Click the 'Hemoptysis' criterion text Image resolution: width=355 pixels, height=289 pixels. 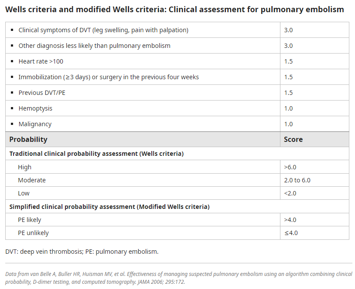(x=35, y=108)
